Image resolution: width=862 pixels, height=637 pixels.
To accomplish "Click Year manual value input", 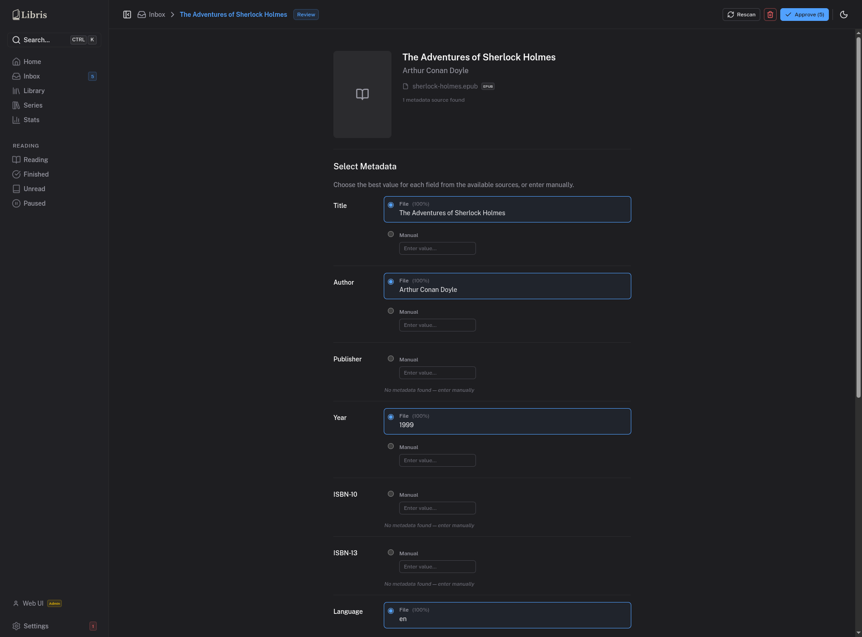I will pos(437,460).
